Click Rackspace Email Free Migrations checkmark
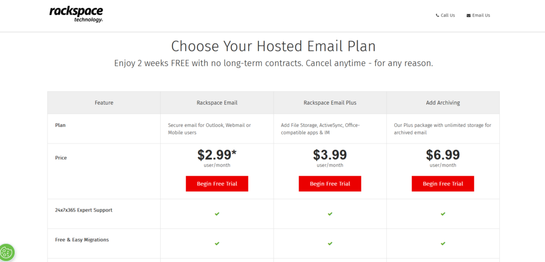This screenshot has height=262, width=545. tap(217, 243)
